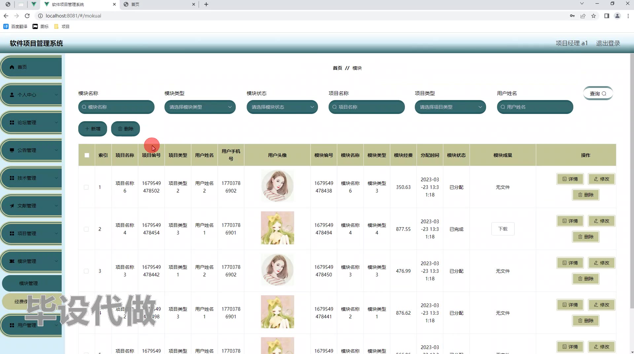This screenshot has width=634, height=354.
Task: Click the grid icon beside 项目管理
Action: 12,233
